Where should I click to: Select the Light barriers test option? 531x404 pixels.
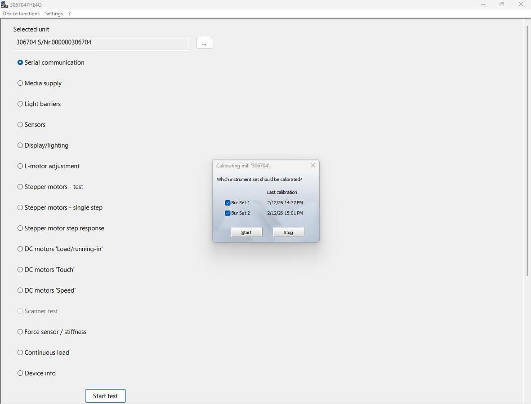[x=20, y=104]
